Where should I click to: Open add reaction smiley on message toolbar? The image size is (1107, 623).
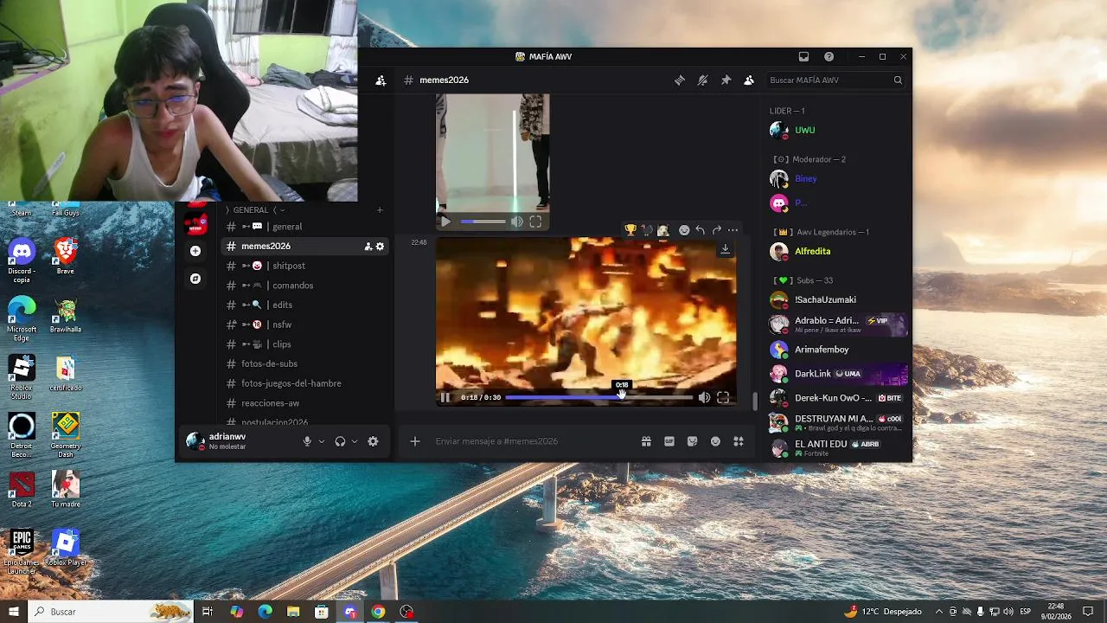pos(684,230)
